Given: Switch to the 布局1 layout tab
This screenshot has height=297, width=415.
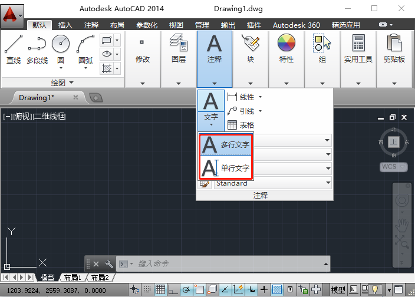Looking at the screenshot, I should (73, 278).
